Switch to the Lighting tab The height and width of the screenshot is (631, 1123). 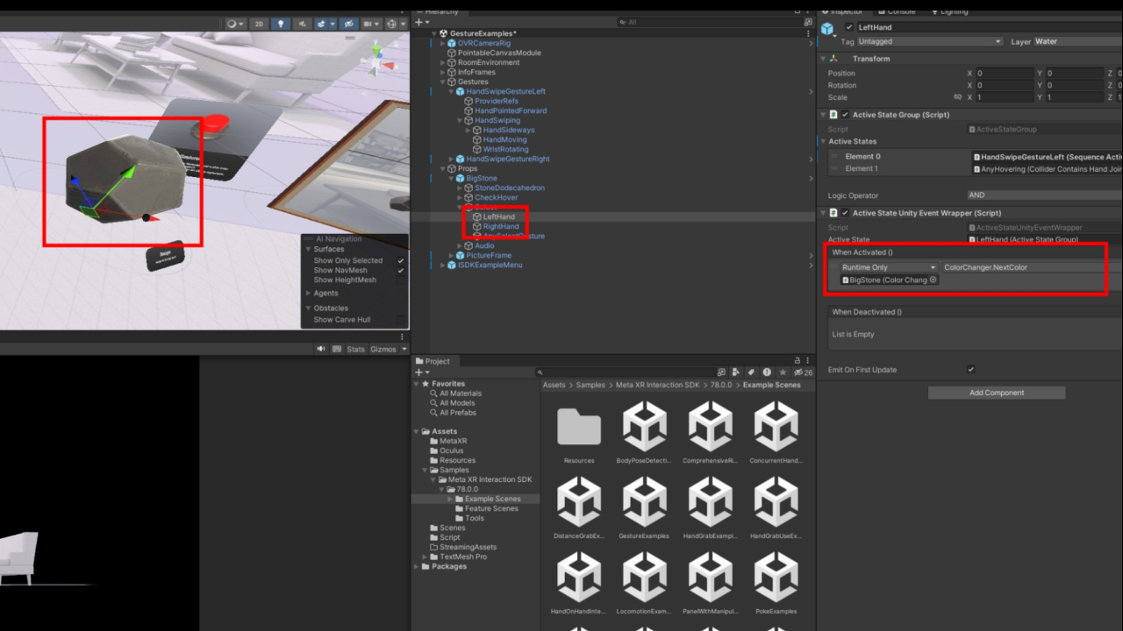click(954, 11)
